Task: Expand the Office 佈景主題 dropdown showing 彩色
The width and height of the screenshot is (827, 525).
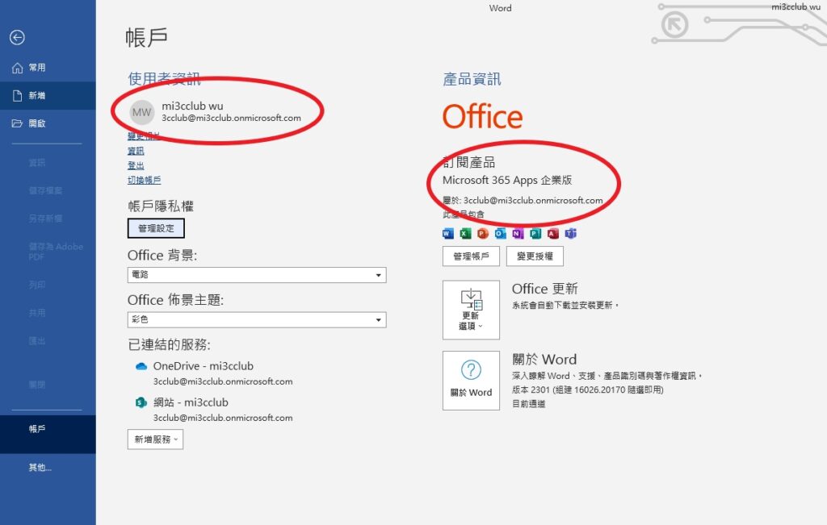Action: click(257, 319)
